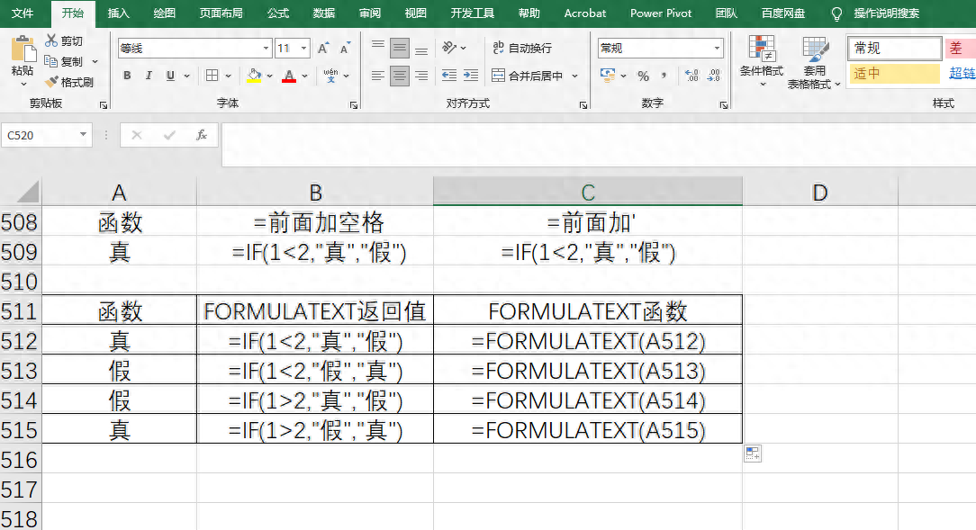The width and height of the screenshot is (976, 530).
Task: Open the fill color dropdown arrow
Action: [x=269, y=76]
